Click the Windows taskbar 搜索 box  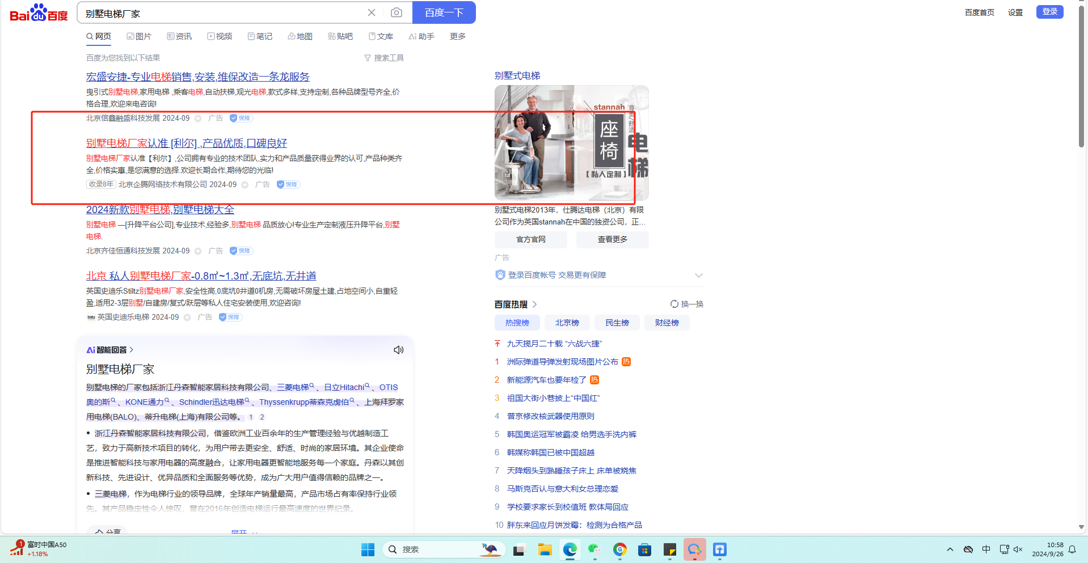pos(444,549)
